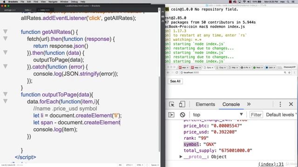Viewport: 298px width, 167px height.
Task: Reload the localhost page in Chrome
Action: (177, 72)
